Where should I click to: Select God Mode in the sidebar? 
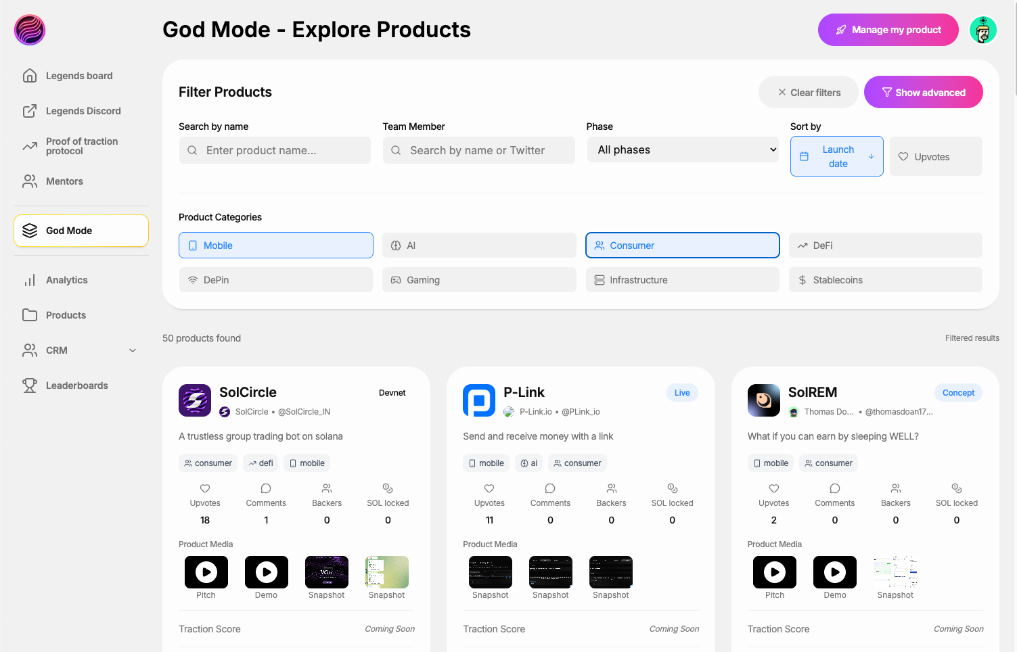[68, 231]
